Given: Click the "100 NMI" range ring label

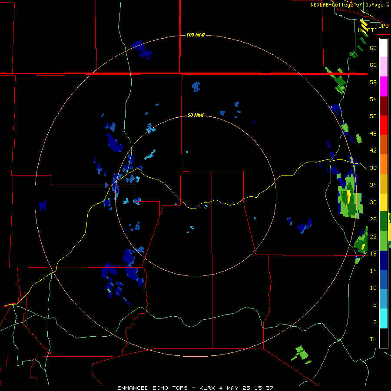Looking at the screenshot, I should click(x=195, y=35).
